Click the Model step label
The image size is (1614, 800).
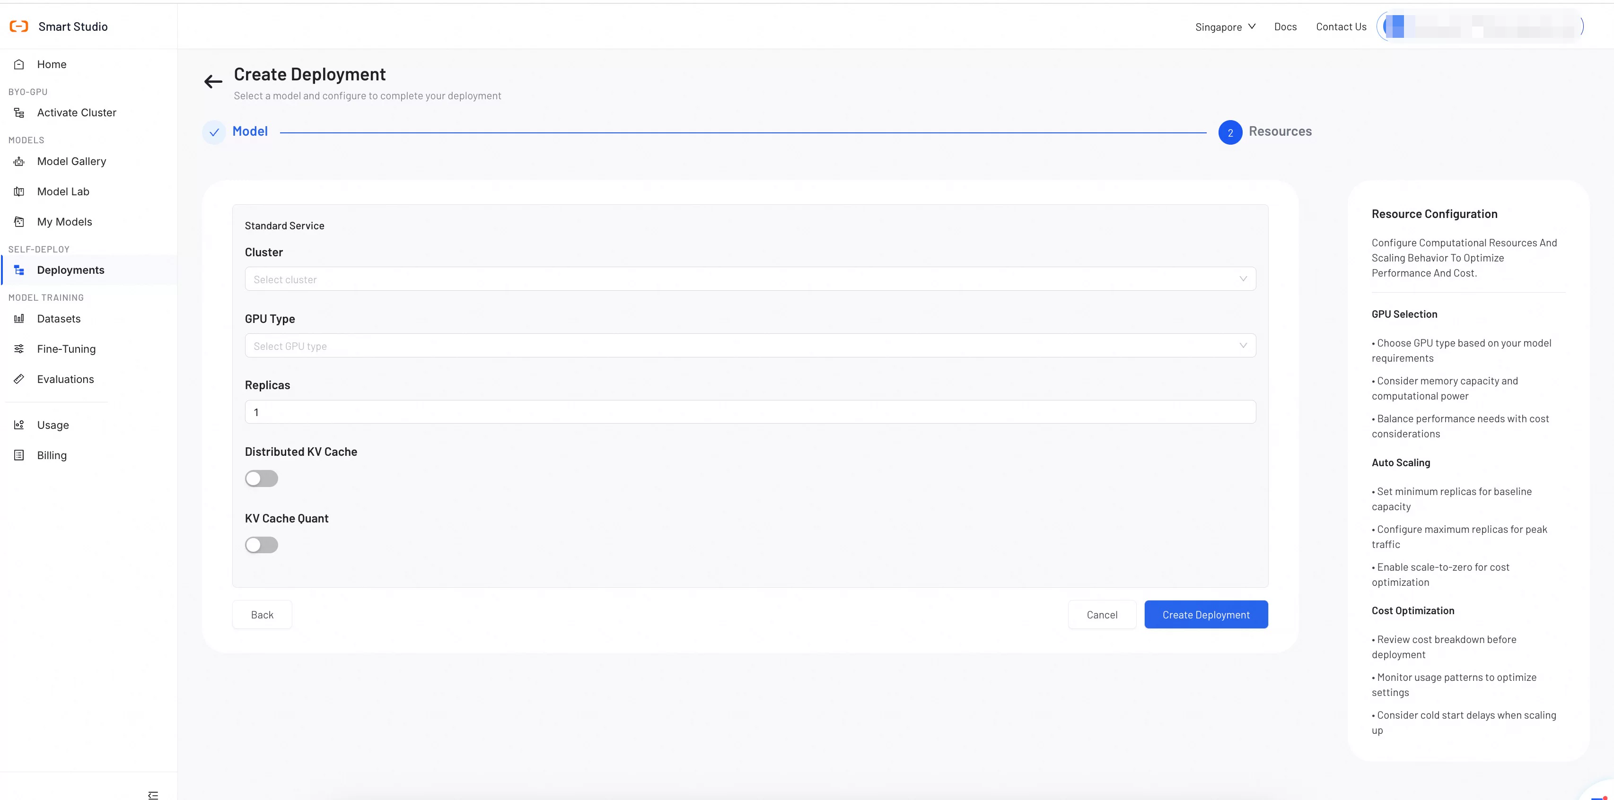point(250,131)
